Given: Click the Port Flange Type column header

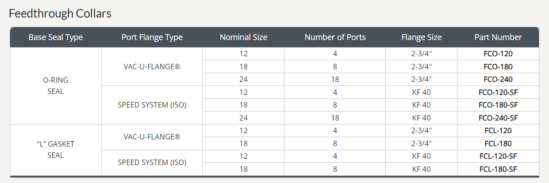Looking at the screenshot, I should tap(152, 37).
